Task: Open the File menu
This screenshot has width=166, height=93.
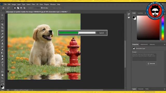Action: [5, 4]
